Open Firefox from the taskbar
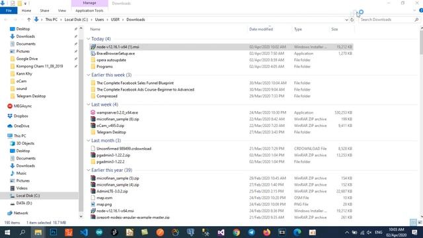Viewport: 423px width, 238px height. [267, 232]
